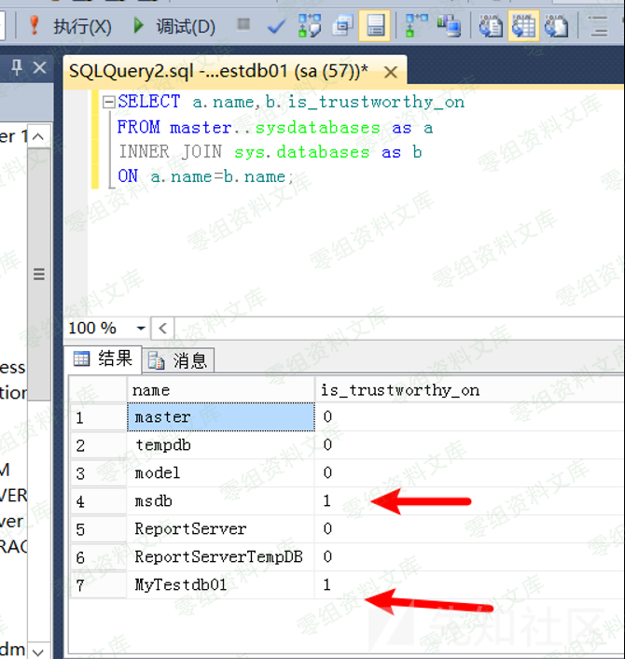Close the SQLQuery2.sql tab
Viewport: 625px width, 659px height.
[390, 72]
